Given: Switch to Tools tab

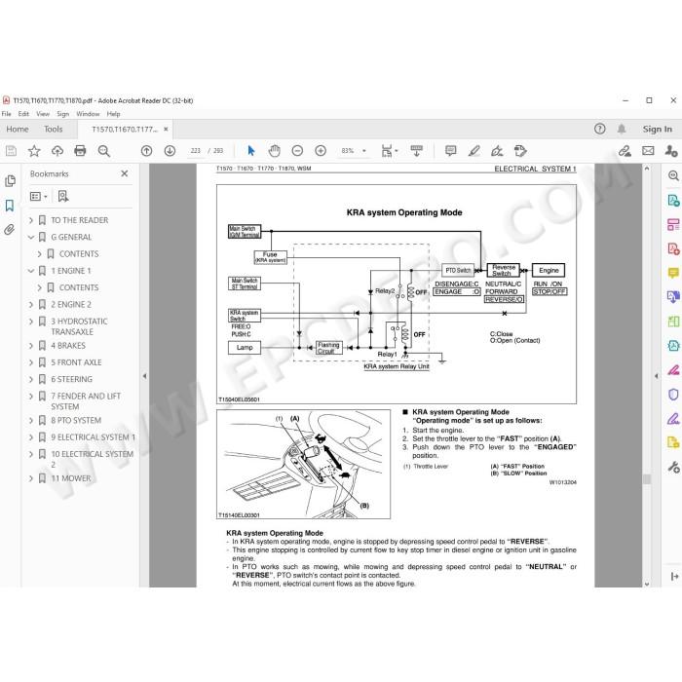Looking at the screenshot, I should (53, 130).
